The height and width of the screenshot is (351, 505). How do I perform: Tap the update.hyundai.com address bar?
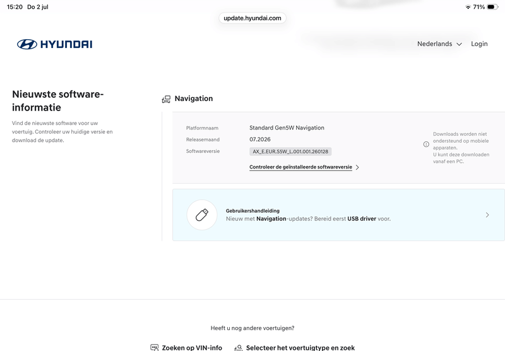pyautogui.click(x=252, y=18)
